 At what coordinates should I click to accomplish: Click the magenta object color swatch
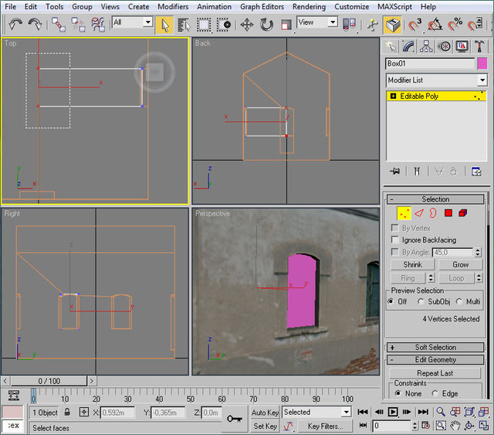coord(482,63)
